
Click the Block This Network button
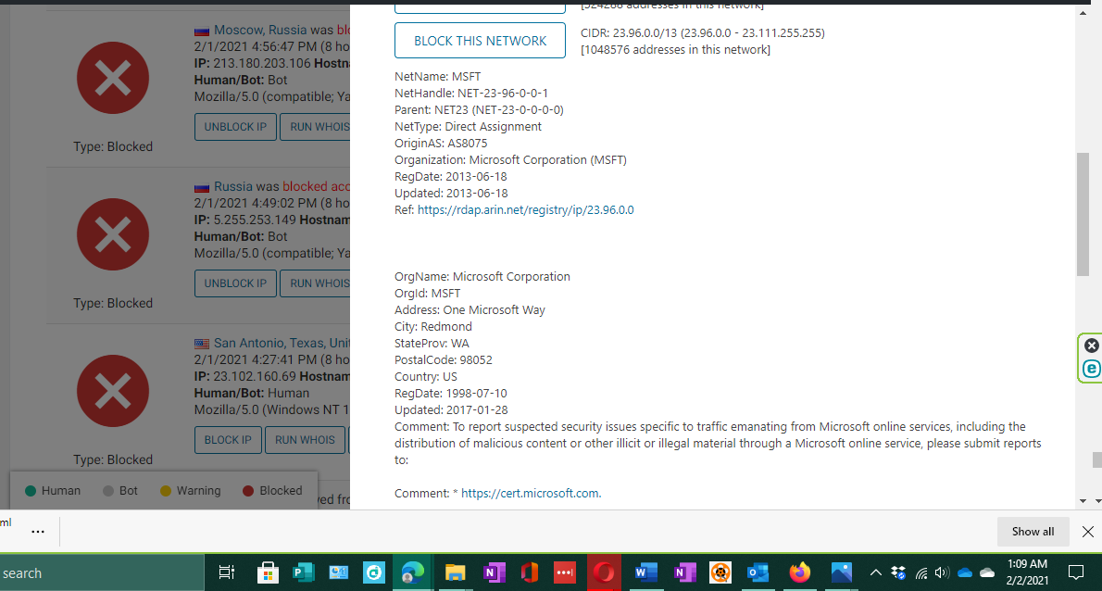coord(480,41)
